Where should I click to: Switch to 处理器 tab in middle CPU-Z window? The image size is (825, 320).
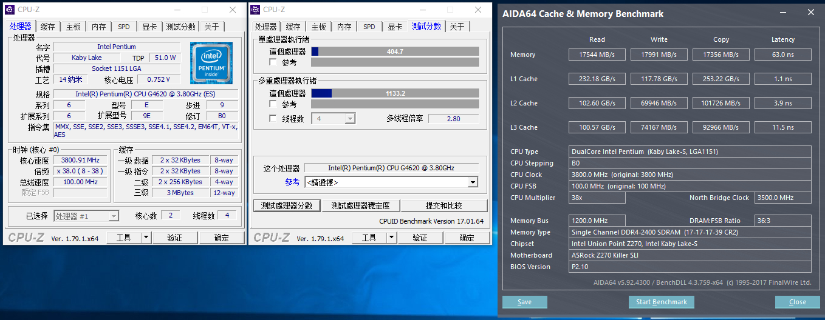(266, 27)
